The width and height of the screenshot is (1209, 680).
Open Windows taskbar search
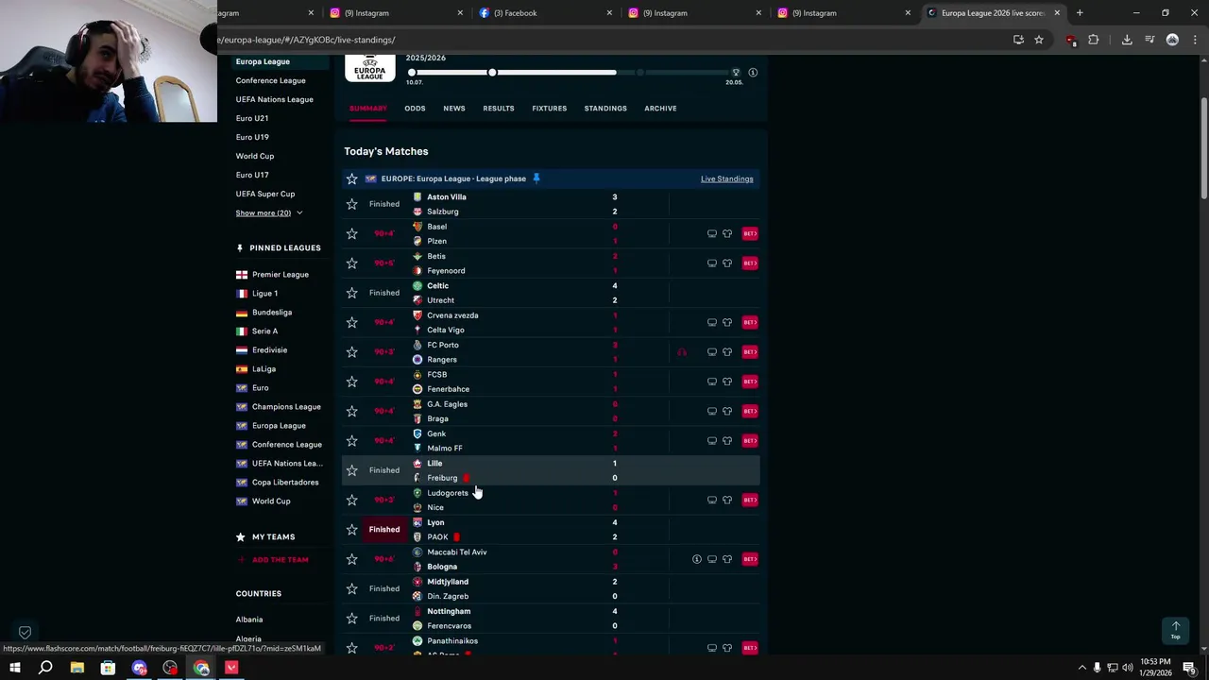click(45, 668)
